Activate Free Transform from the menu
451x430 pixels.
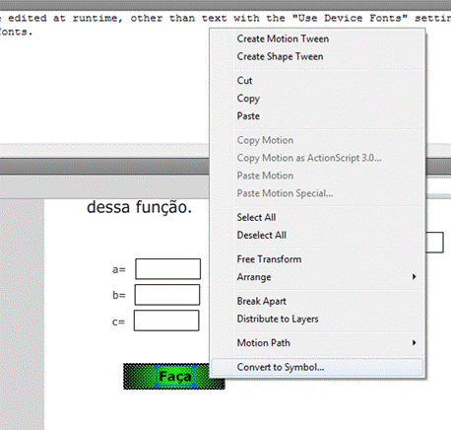point(317,259)
